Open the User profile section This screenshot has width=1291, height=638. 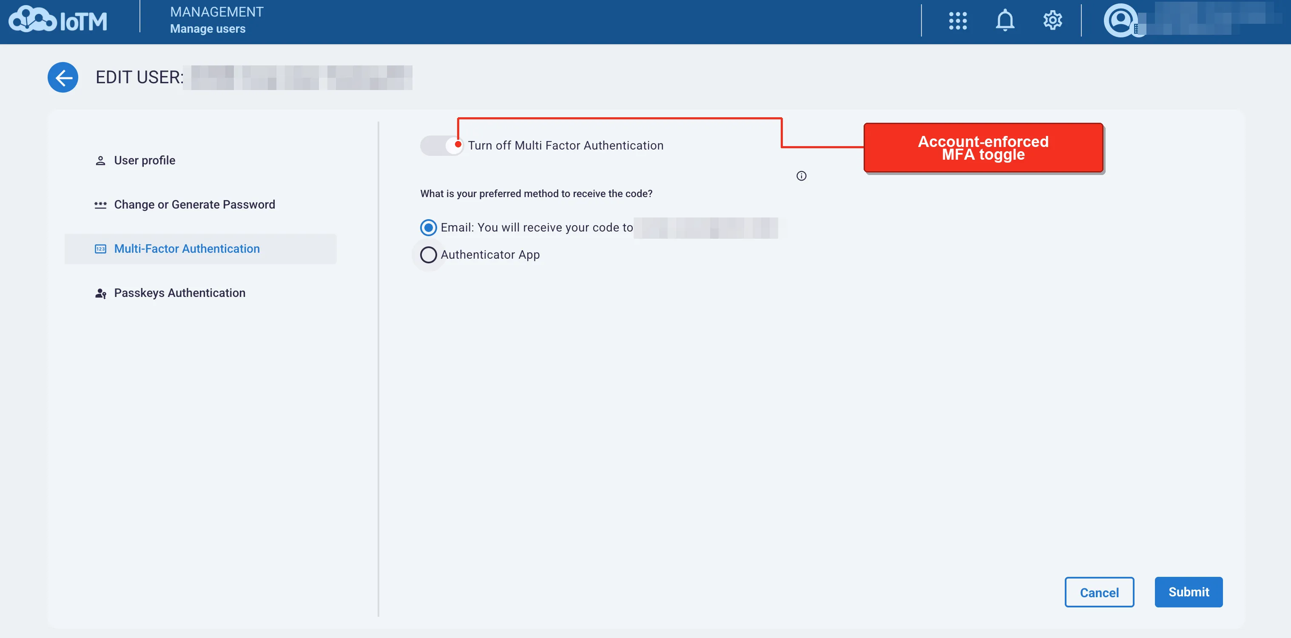(x=200, y=161)
